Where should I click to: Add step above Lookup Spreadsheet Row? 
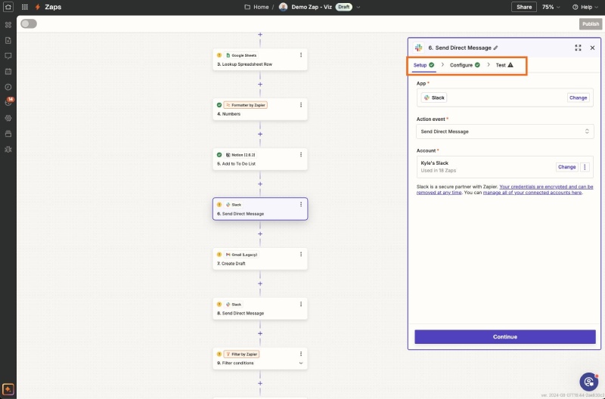tap(260, 35)
